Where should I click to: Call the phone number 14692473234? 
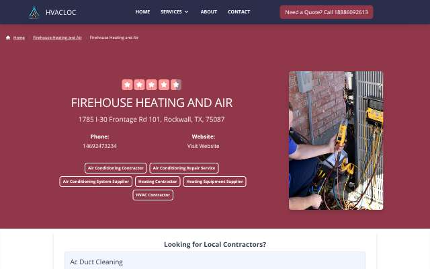click(x=99, y=146)
